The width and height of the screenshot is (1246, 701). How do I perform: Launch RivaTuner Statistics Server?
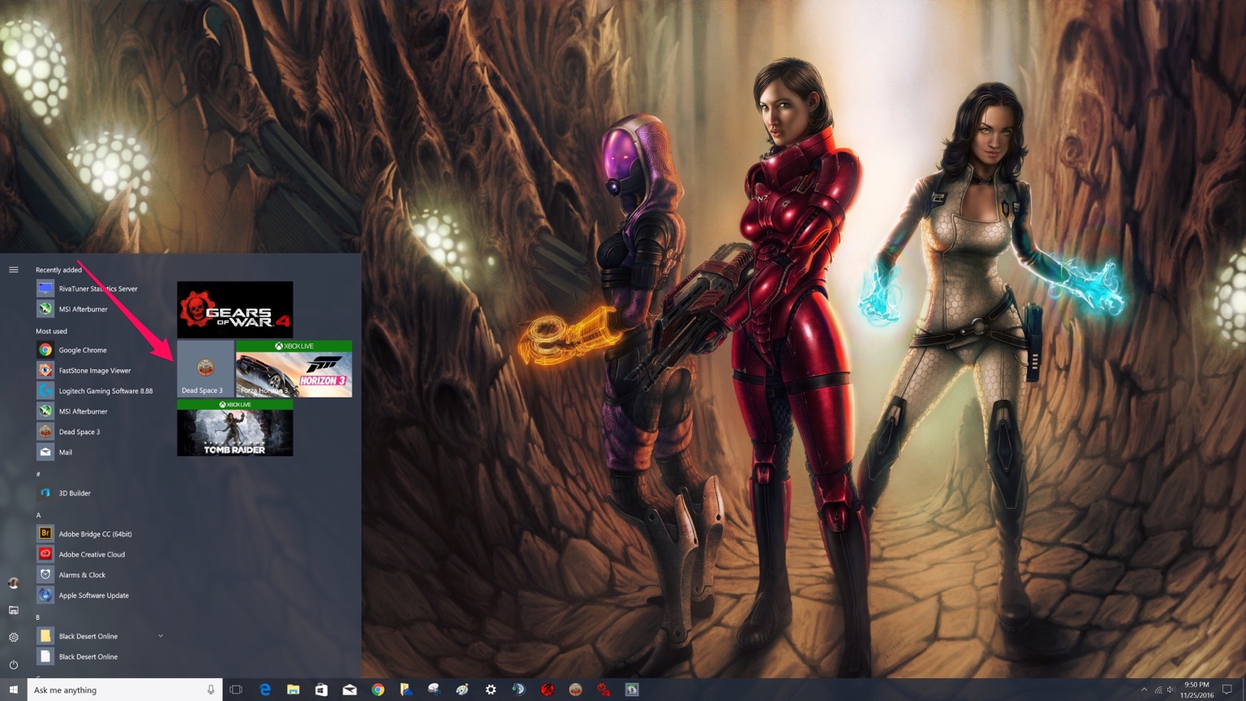[97, 288]
